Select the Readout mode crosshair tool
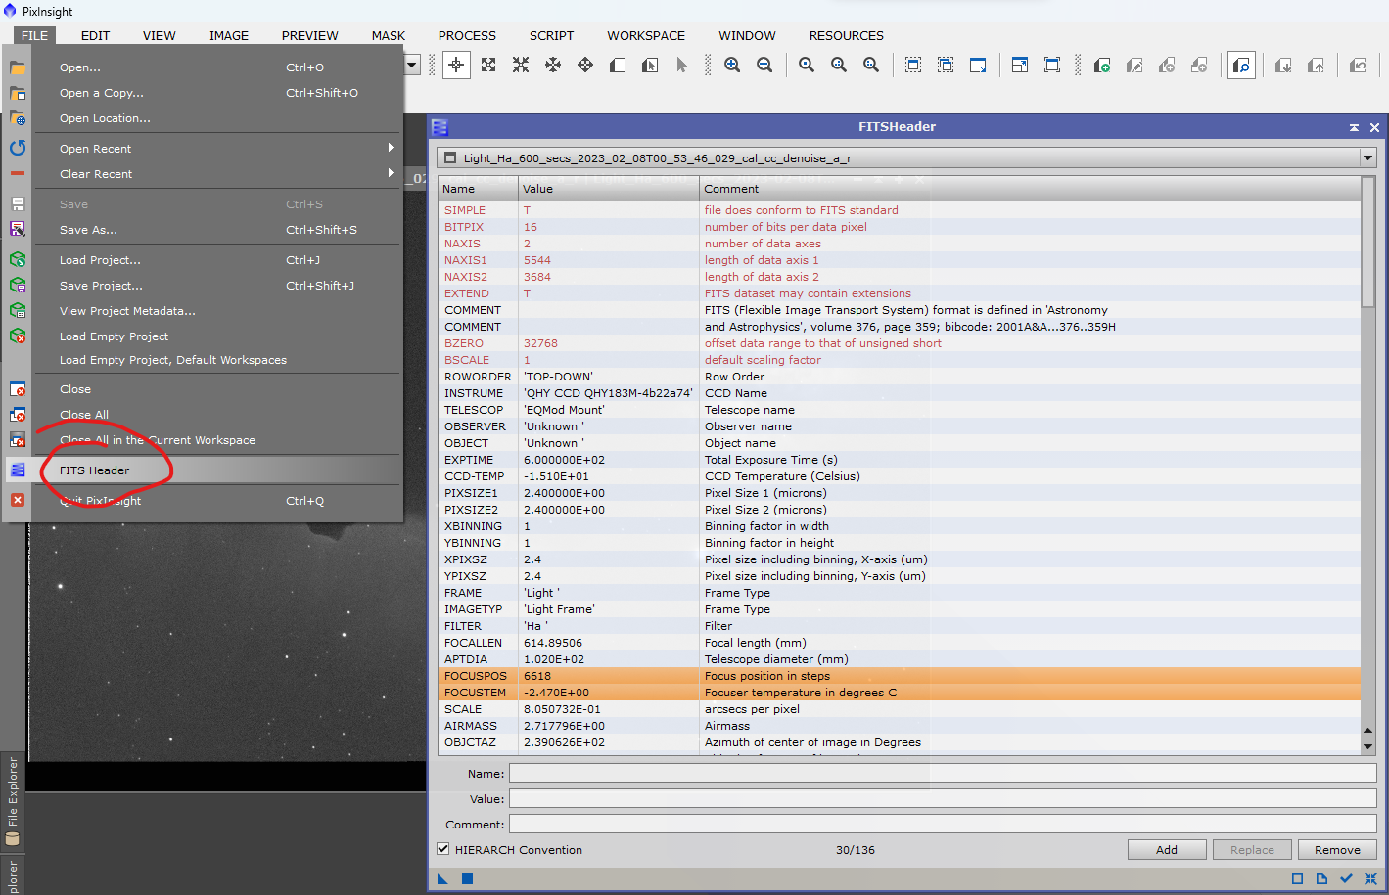The width and height of the screenshot is (1389, 895). (456, 65)
